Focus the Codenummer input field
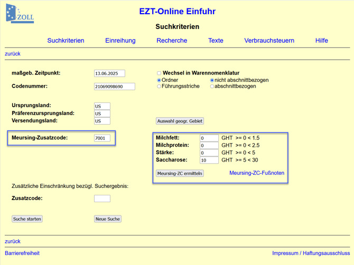This screenshot has height=265, width=354. click(x=115, y=87)
